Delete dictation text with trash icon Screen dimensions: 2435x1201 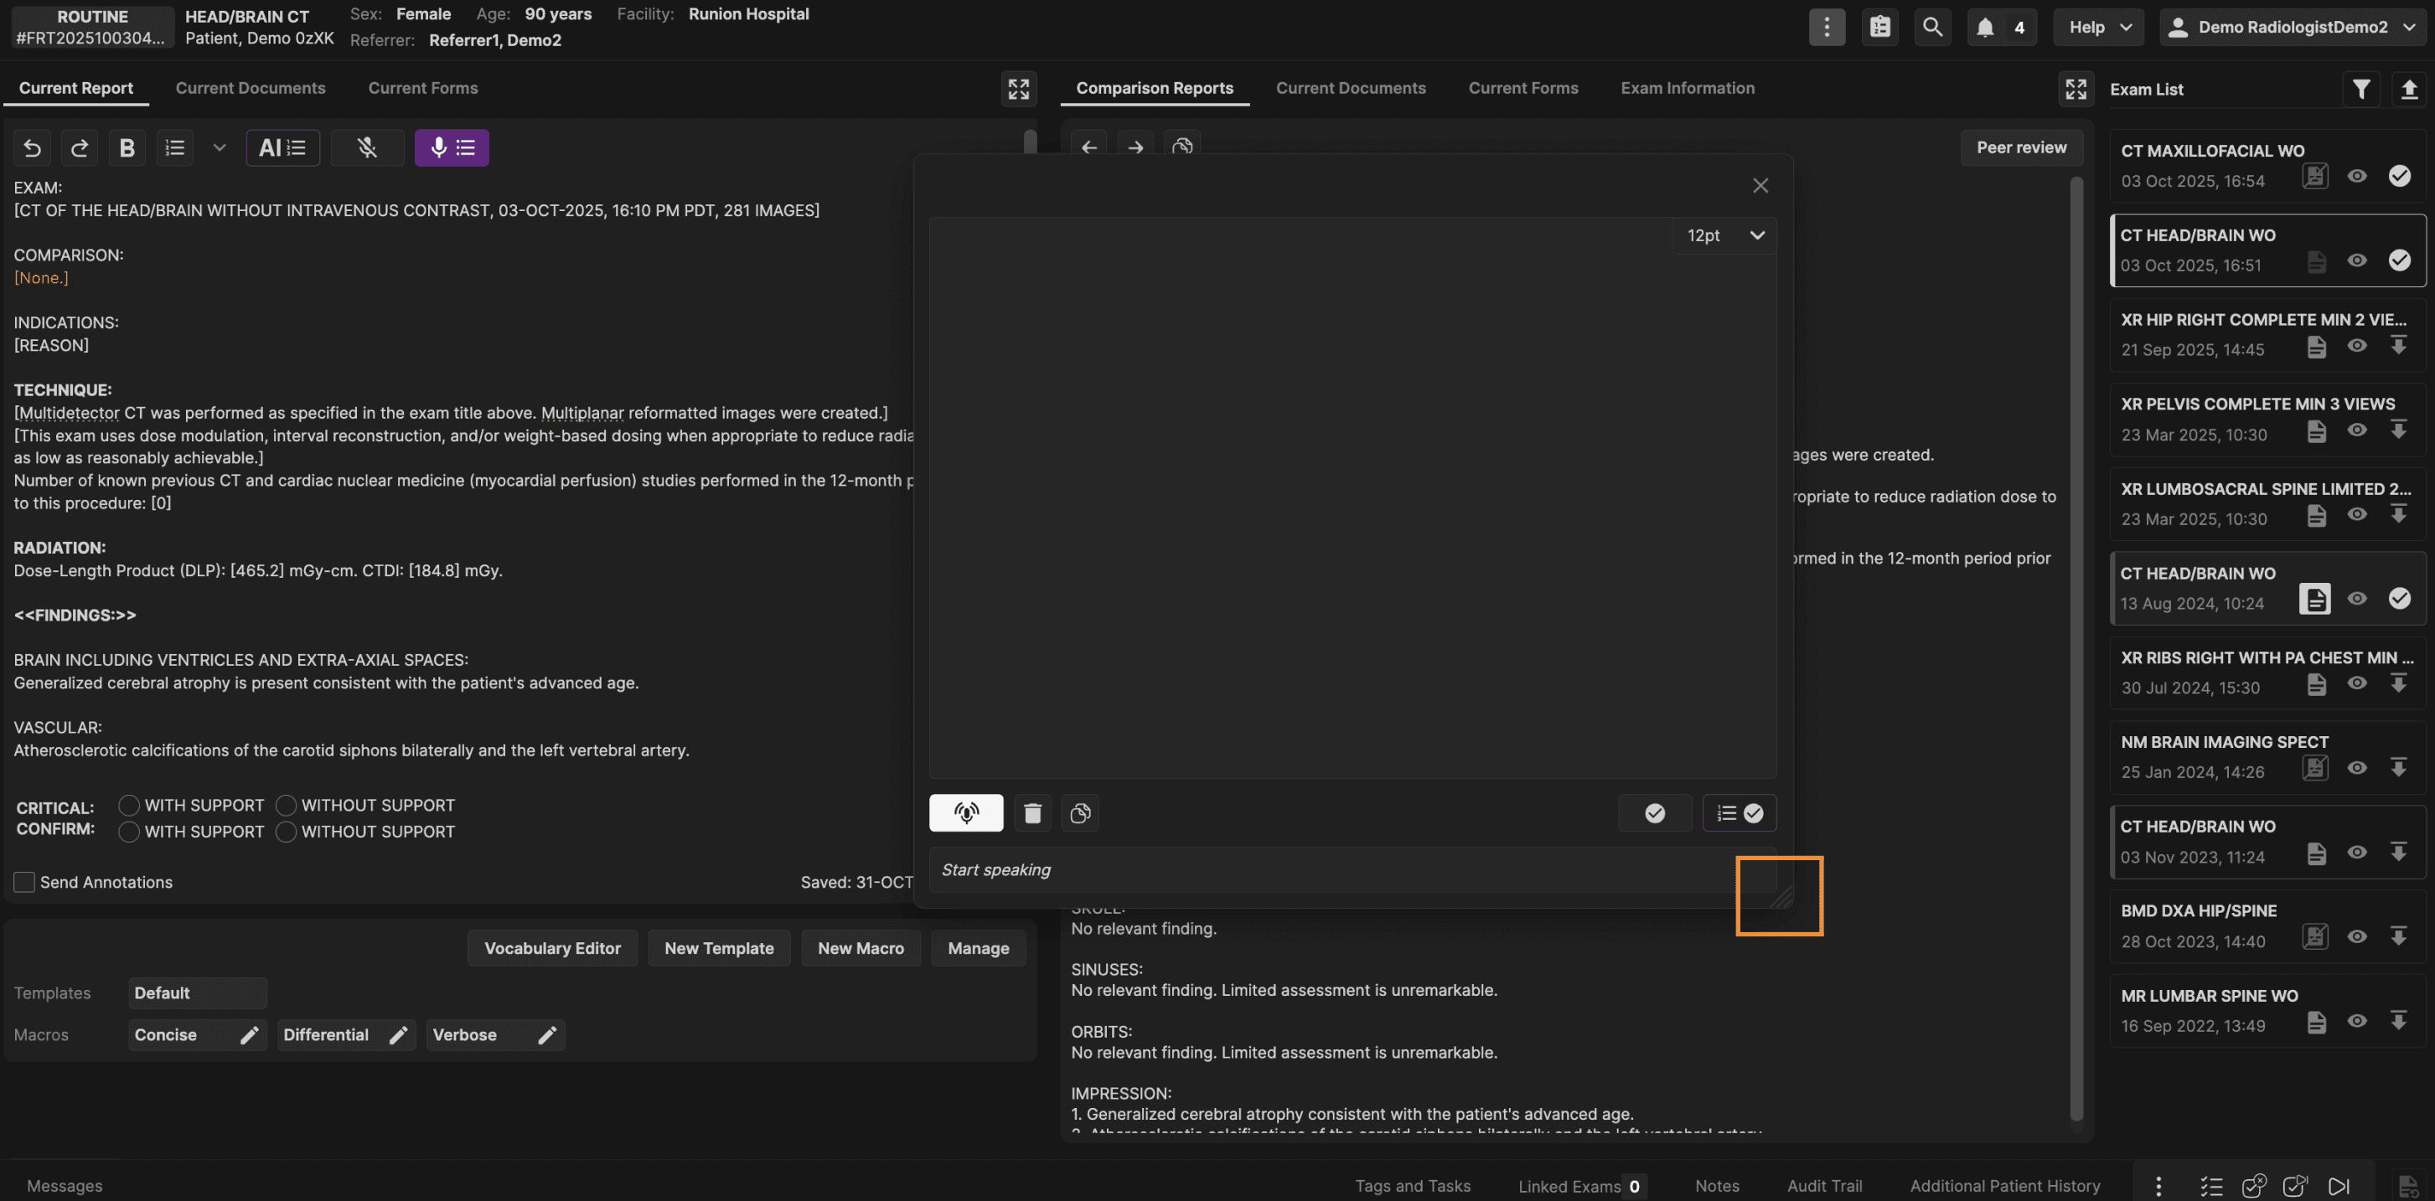click(1032, 812)
